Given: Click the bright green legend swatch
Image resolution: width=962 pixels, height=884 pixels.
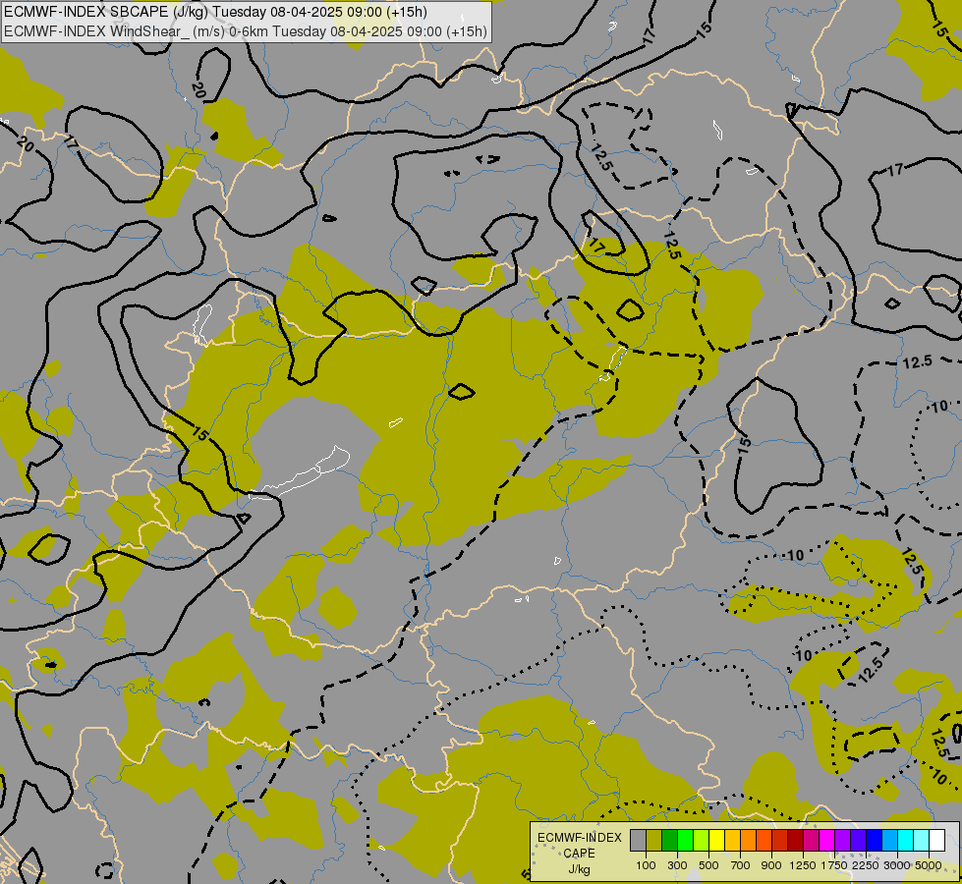Looking at the screenshot, I should [x=685, y=840].
